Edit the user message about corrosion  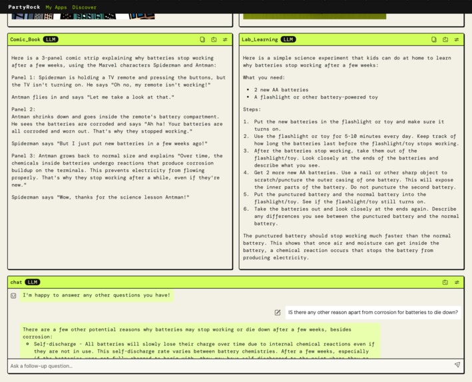point(277,313)
